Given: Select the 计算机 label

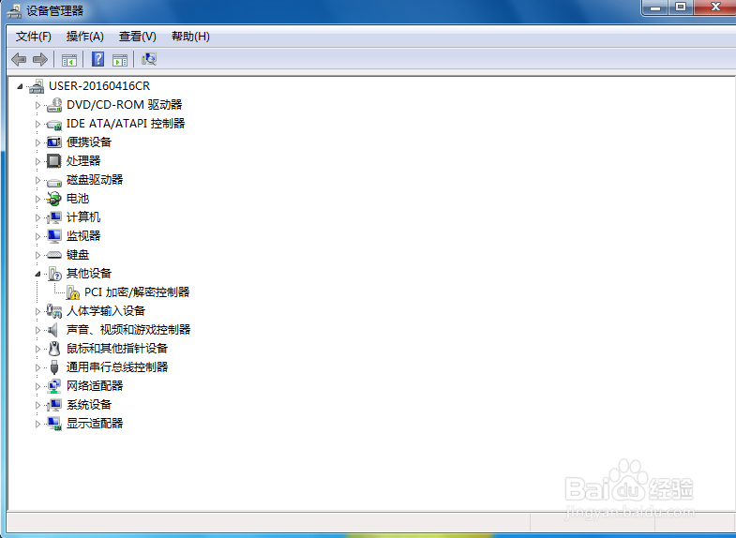Looking at the screenshot, I should pyautogui.click(x=83, y=217).
